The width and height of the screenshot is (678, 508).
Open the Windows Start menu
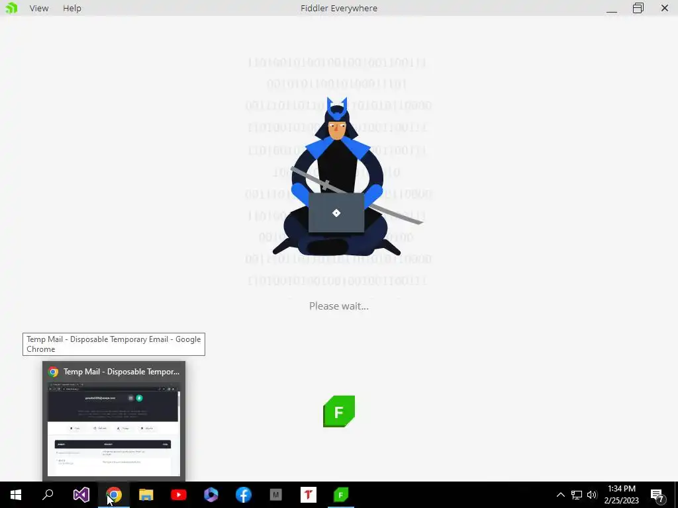click(x=16, y=495)
